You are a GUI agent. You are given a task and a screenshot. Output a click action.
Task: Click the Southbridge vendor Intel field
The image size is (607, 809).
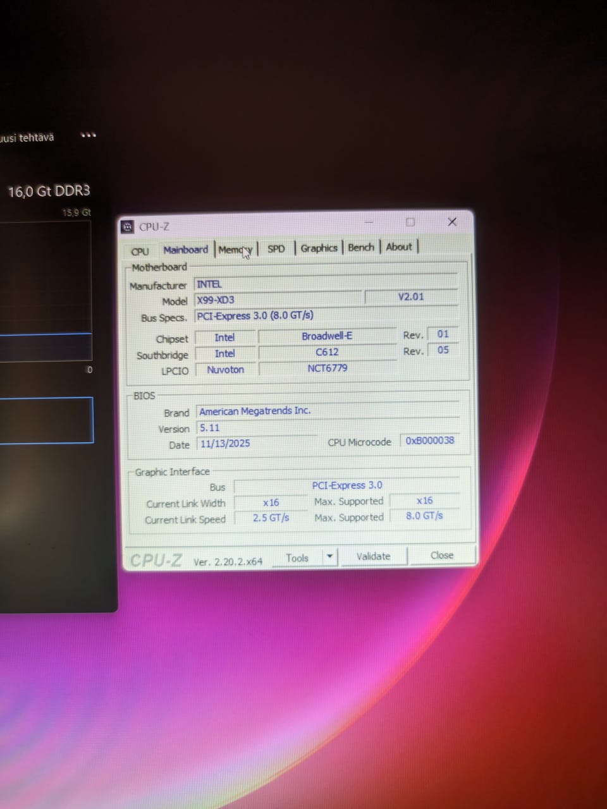point(224,353)
